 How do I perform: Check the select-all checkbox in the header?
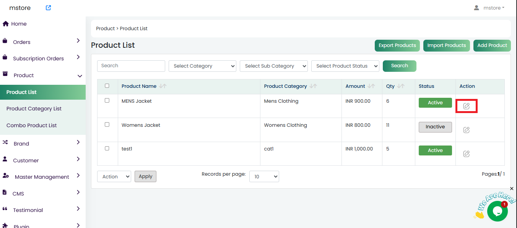coord(107,86)
